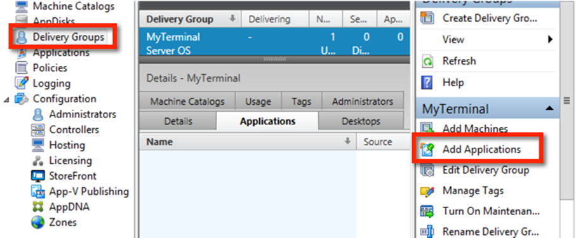Choose Edit Delivery Group action
This screenshot has width=576, height=238.
click(x=486, y=171)
